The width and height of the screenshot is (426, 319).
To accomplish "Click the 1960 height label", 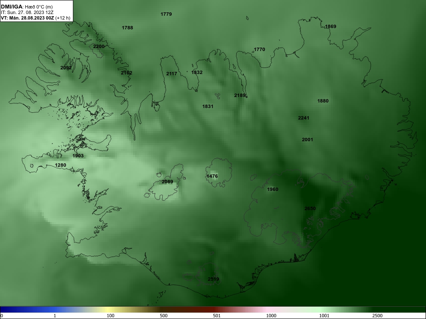I will [273, 189].
